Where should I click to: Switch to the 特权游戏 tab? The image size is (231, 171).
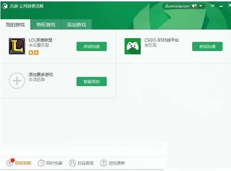tap(46, 24)
